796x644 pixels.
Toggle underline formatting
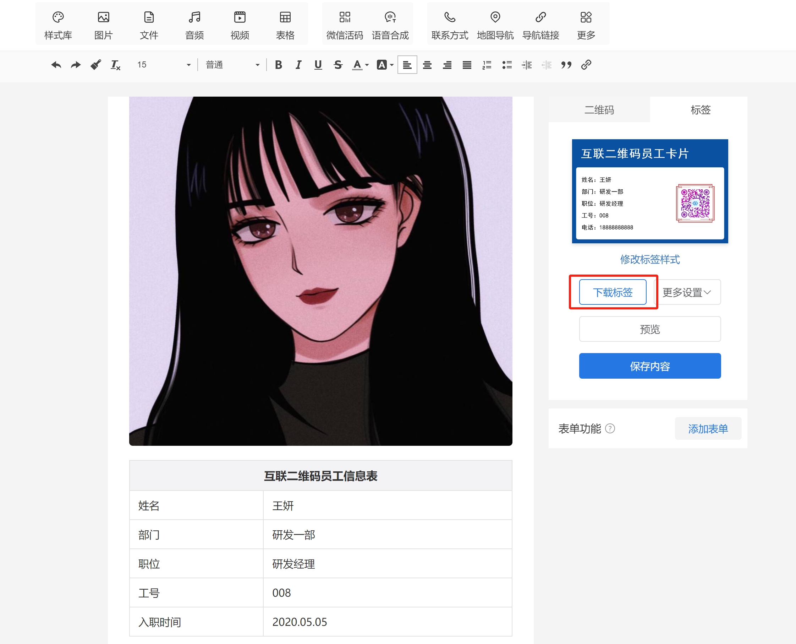click(x=318, y=65)
